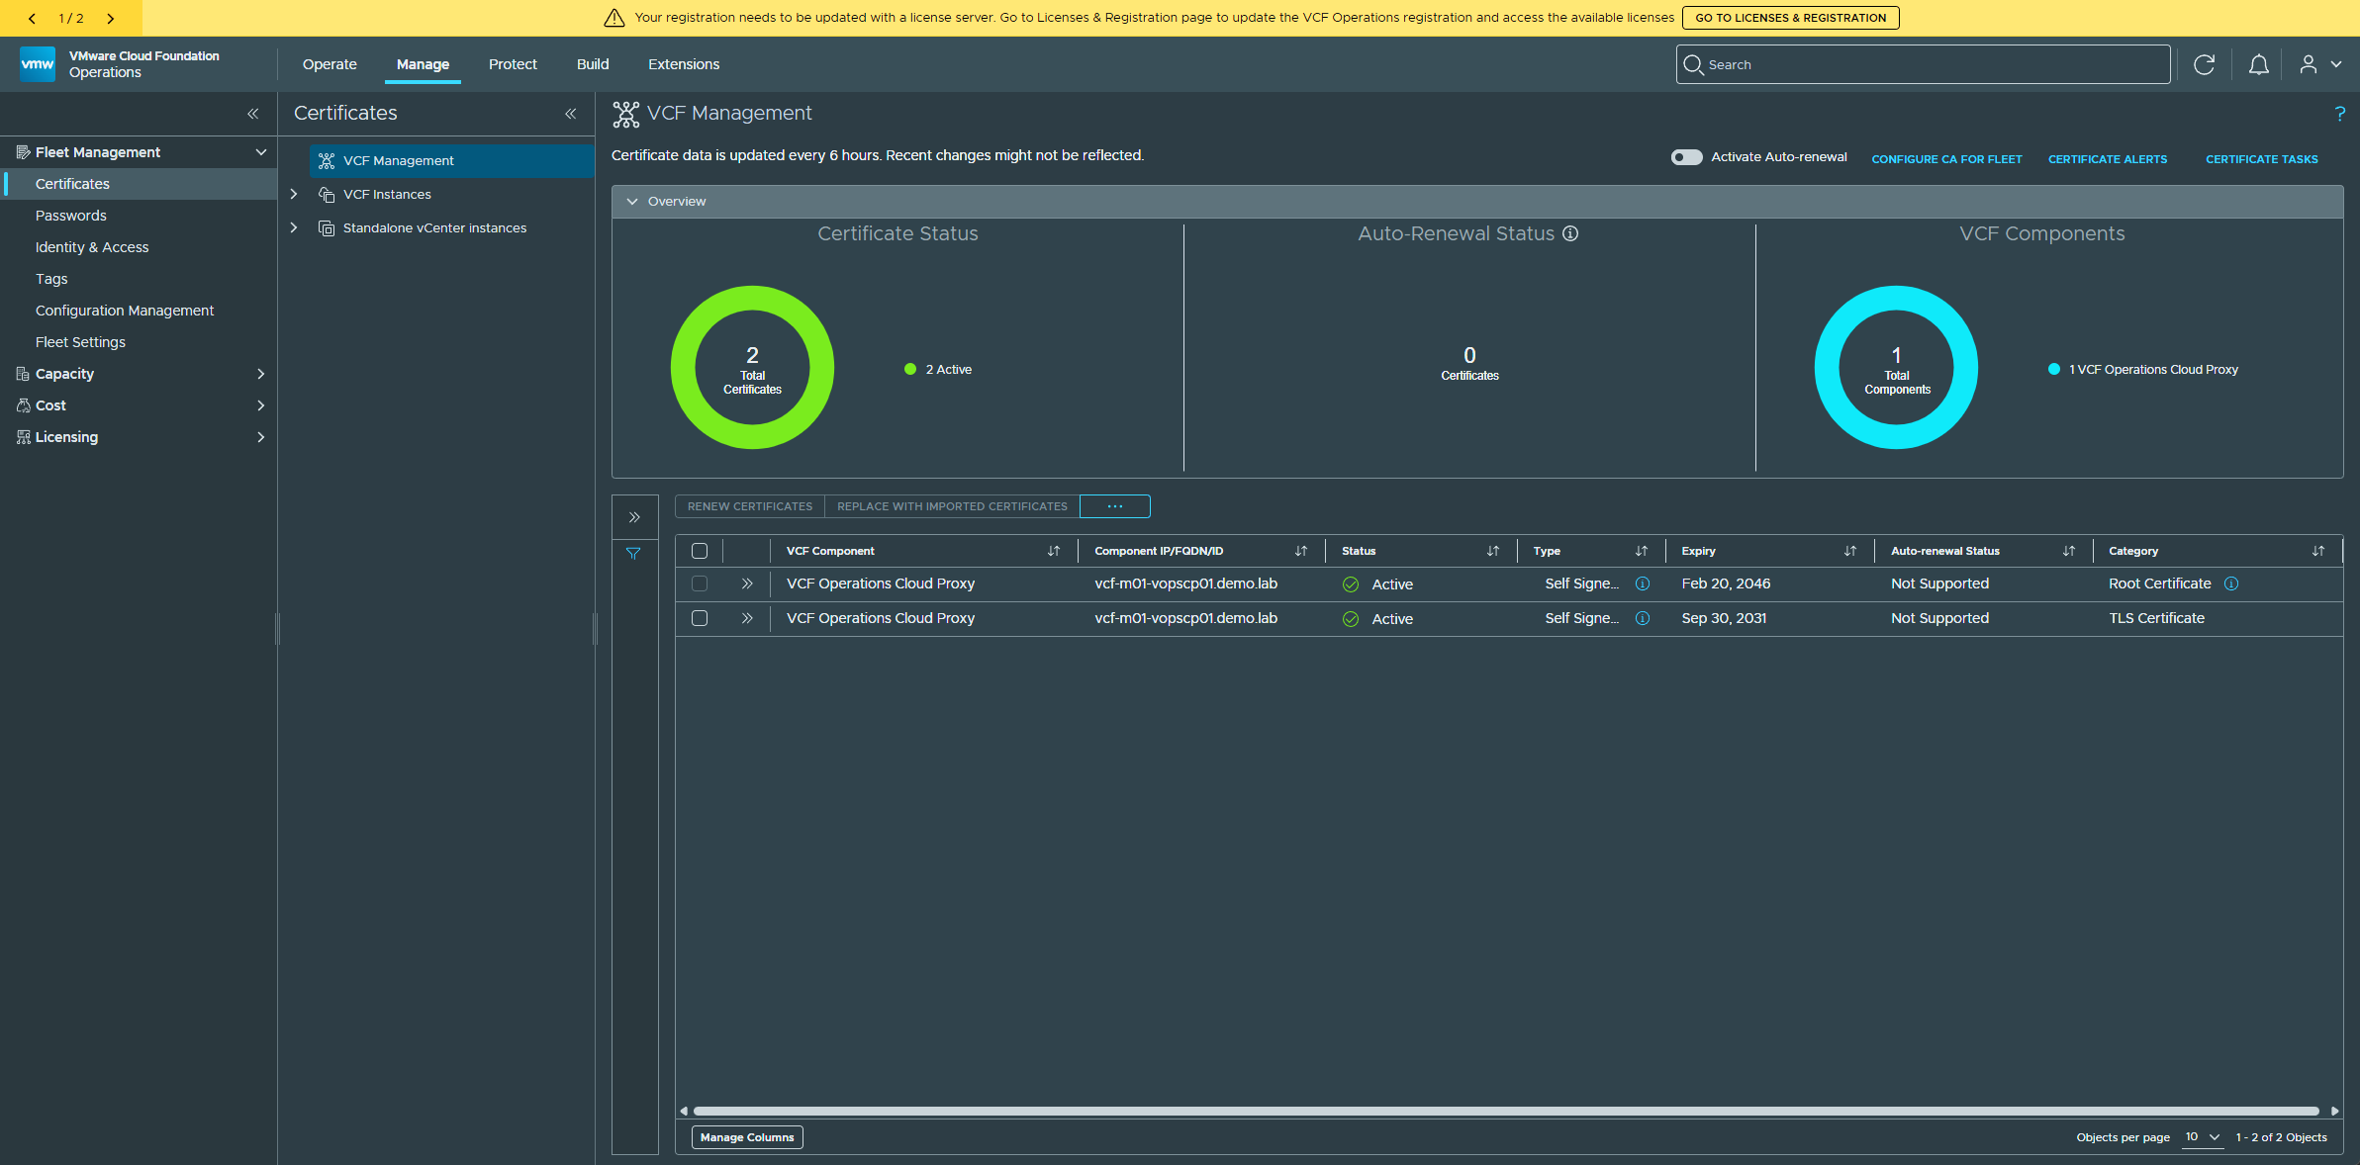Expand the Licensing menu

[x=261, y=437]
